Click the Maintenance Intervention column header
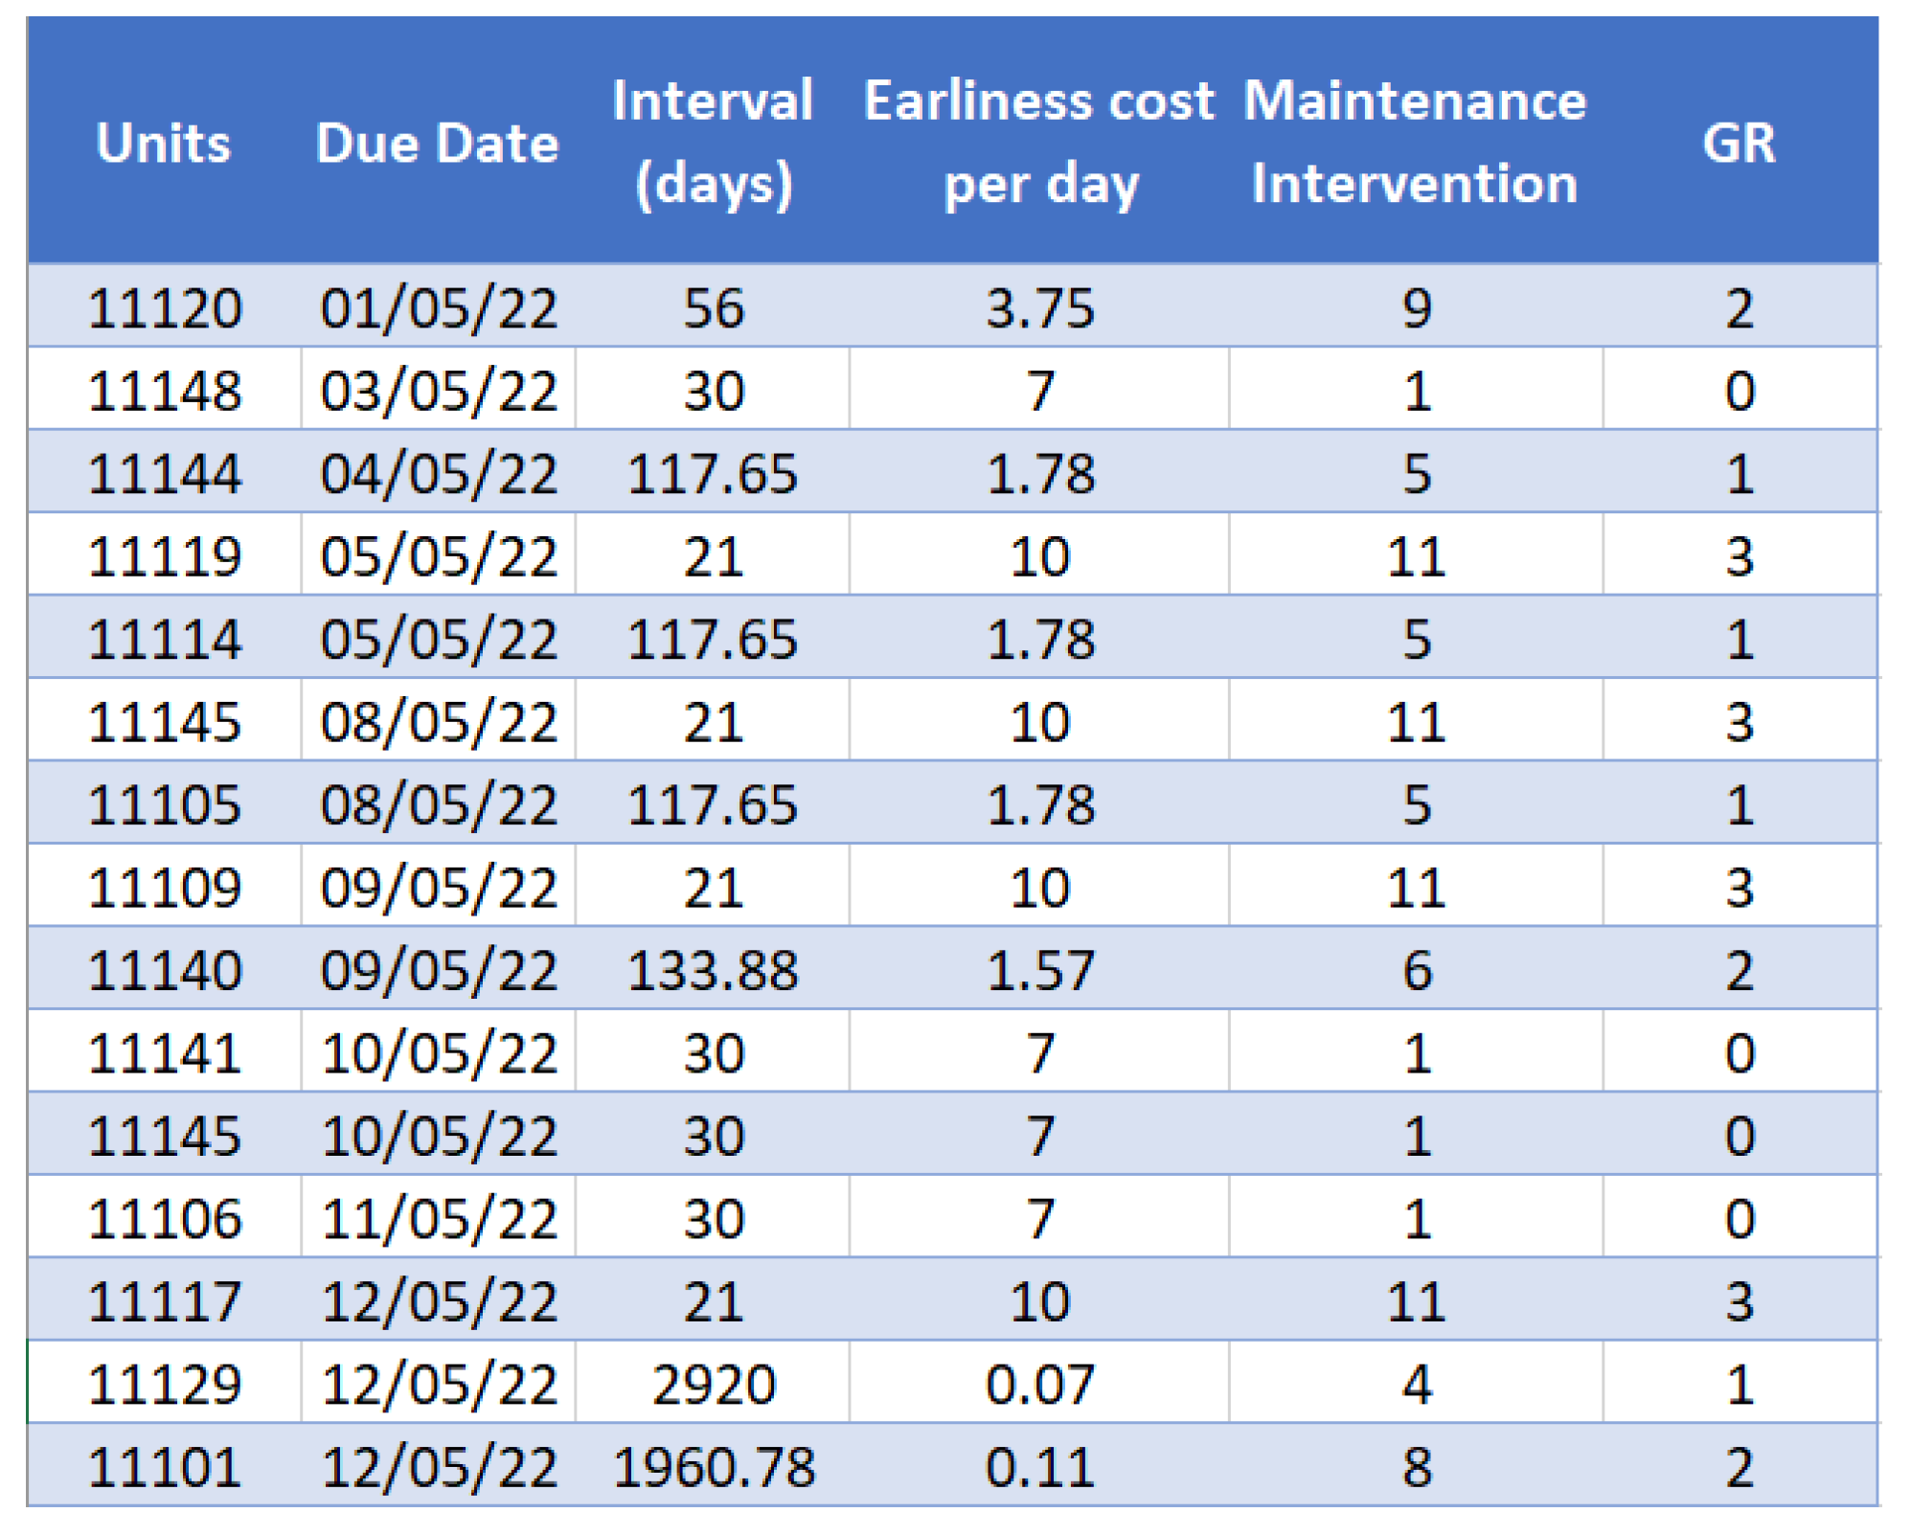This screenshot has width=1911, height=1535. 1415,142
